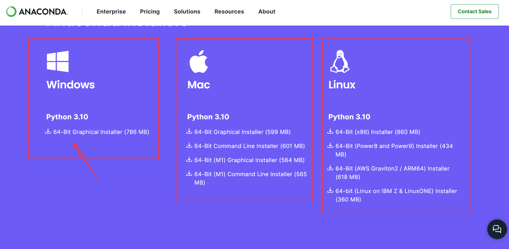Screen dimensions: 509x249
Task: Click the Windows heading text
Action: coord(70,85)
